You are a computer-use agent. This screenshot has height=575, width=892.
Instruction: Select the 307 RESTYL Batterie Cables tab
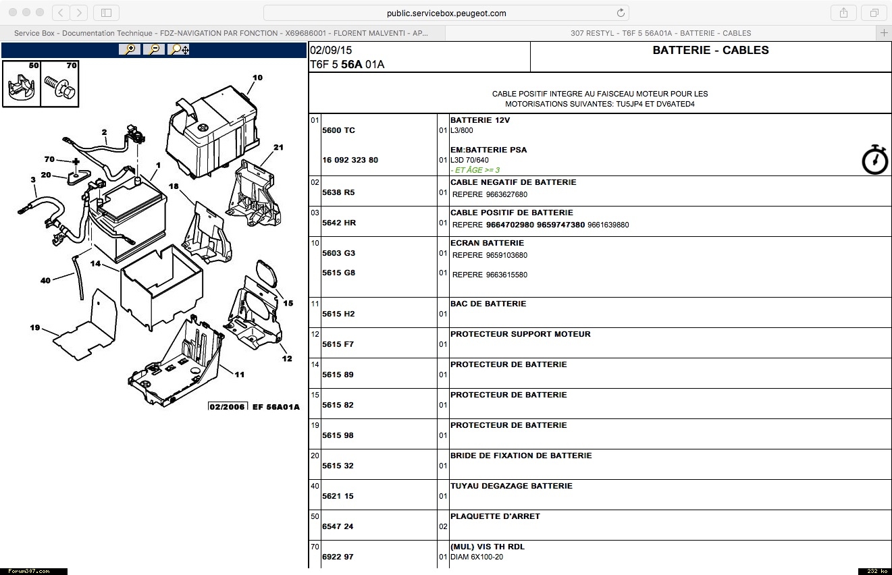point(660,32)
